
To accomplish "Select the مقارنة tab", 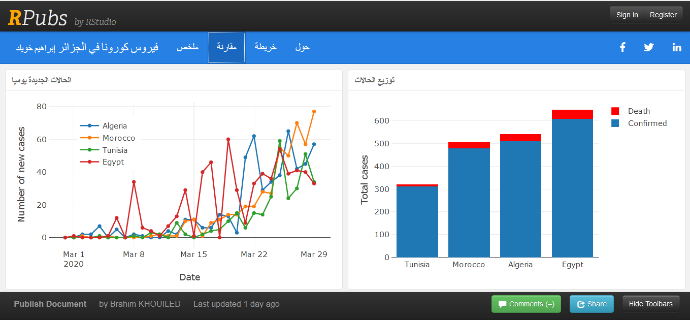I will click(x=226, y=47).
